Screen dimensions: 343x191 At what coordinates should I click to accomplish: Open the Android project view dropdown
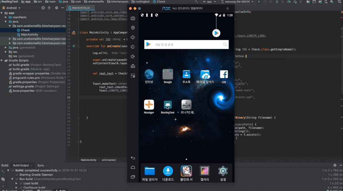point(11,8)
